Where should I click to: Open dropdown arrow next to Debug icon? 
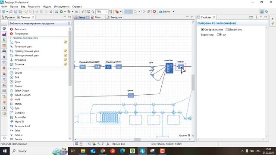pos(72,12)
